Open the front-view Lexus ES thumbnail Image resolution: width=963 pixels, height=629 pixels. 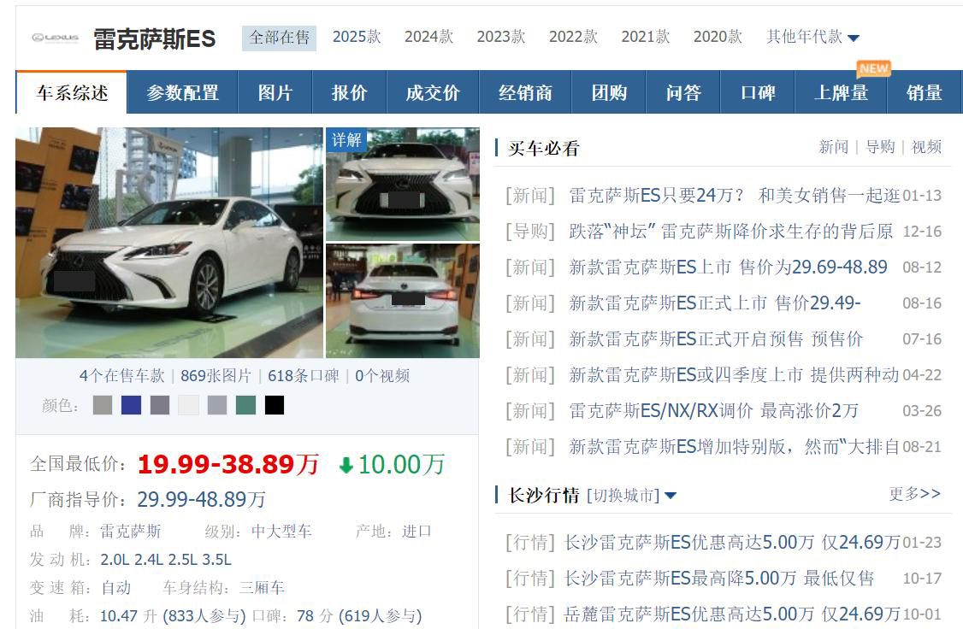(403, 184)
